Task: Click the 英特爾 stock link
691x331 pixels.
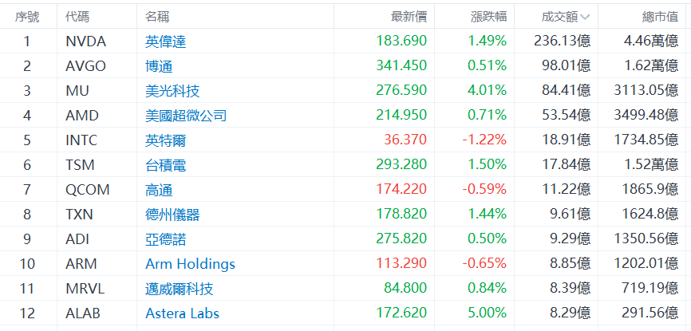Action: (166, 140)
